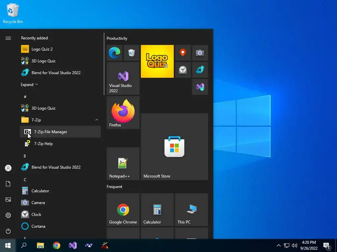Launch 7-Zip File Manager
Image resolution: width=337 pixels, height=252 pixels.
coord(60,132)
